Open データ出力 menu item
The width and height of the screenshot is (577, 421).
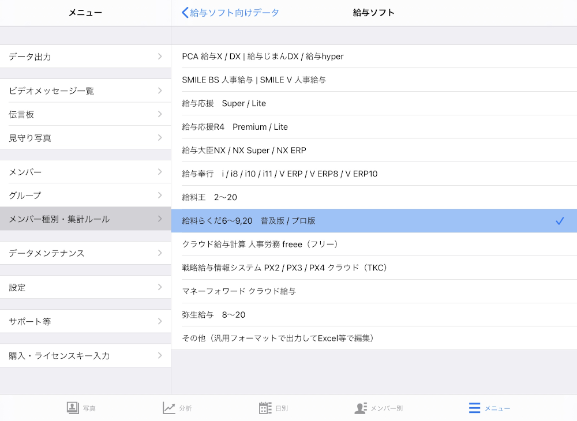(x=85, y=57)
